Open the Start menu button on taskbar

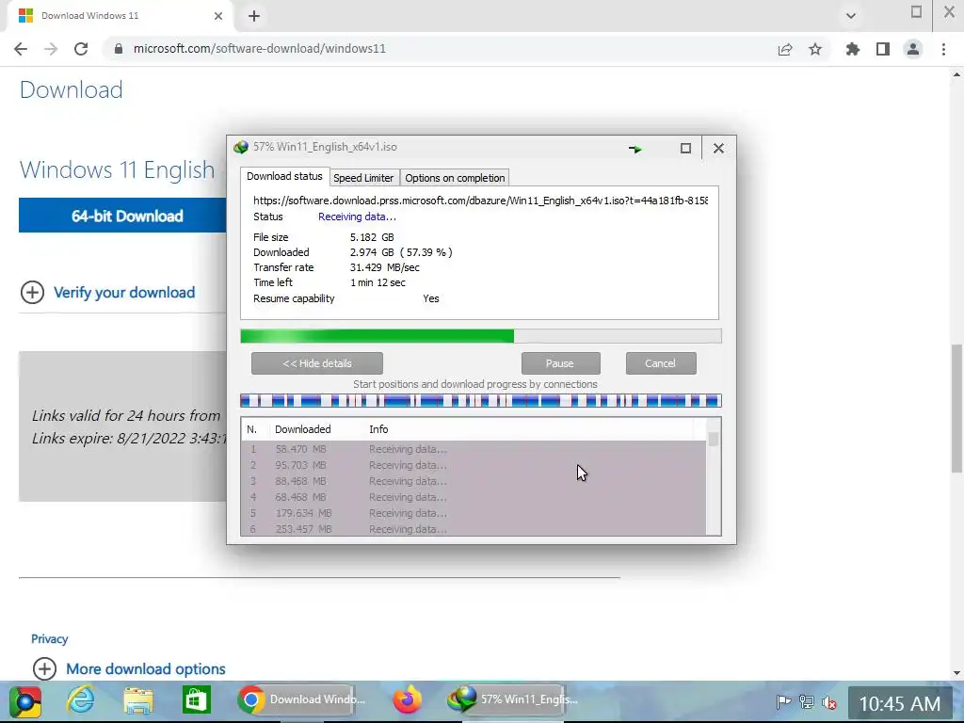pyautogui.click(x=24, y=700)
